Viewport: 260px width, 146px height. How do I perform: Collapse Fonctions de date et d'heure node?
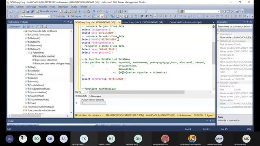24,31
